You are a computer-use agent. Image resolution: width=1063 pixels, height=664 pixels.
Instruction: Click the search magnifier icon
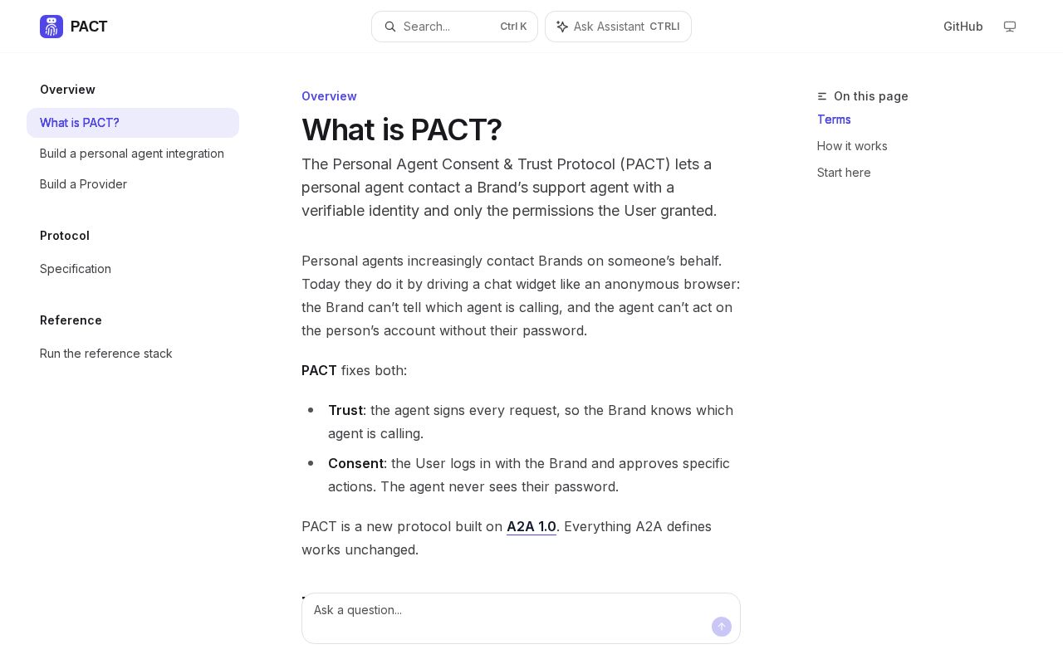click(390, 27)
